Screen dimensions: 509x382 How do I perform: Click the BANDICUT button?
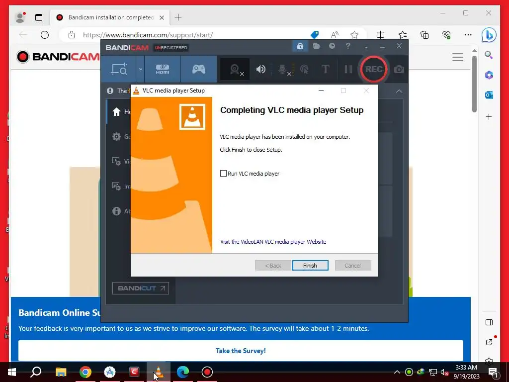pyautogui.click(x=141, y=288)
